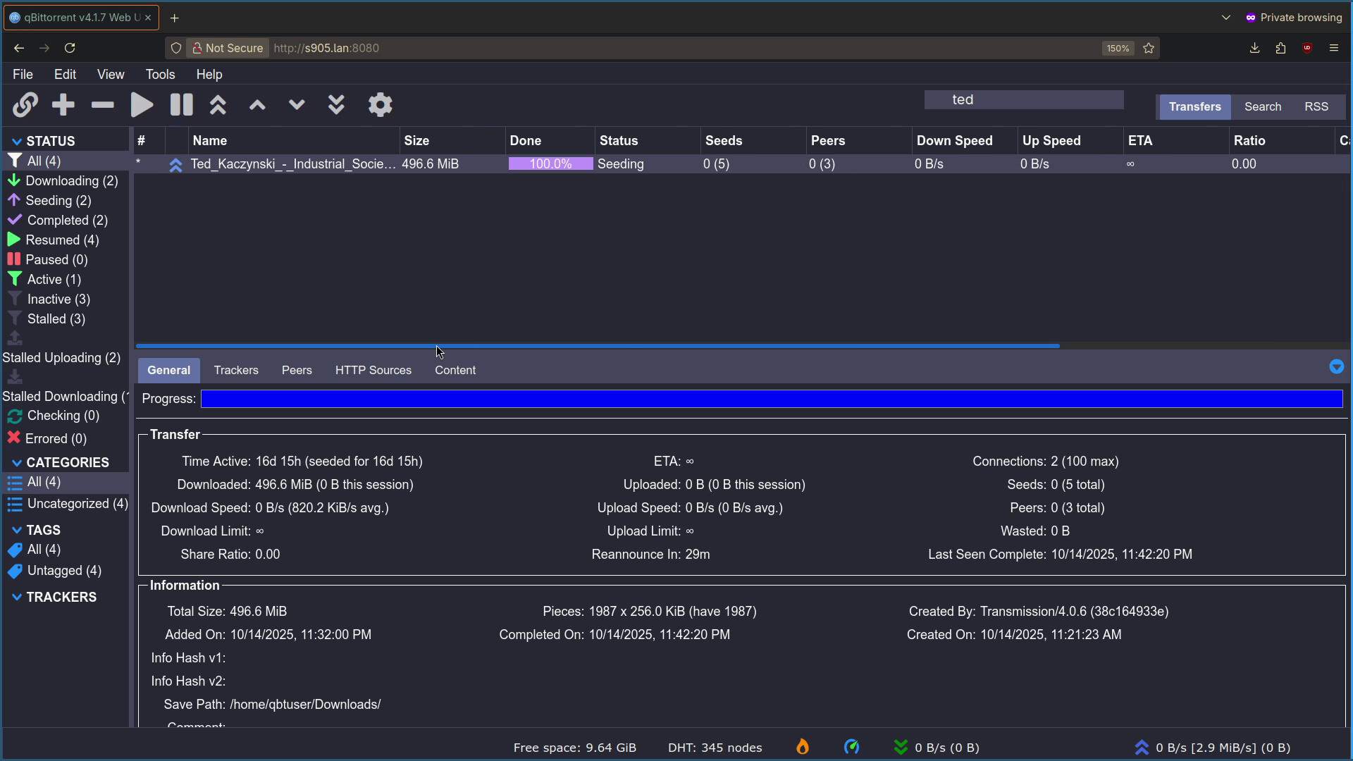Switch to the Trackers tab
This screenshot has width=1353, height=761.
pos(236,371)
